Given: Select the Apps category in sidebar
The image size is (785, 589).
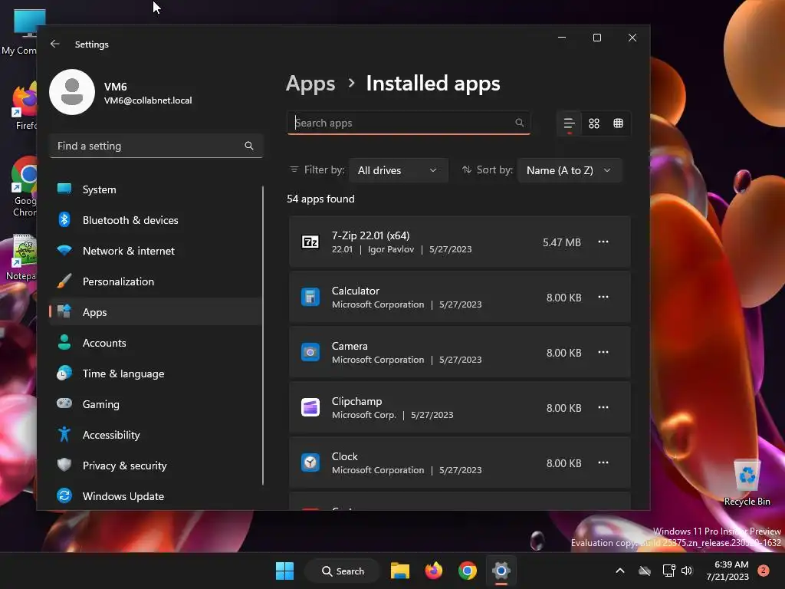Looking at the screenshot, I should coord(155,312).
